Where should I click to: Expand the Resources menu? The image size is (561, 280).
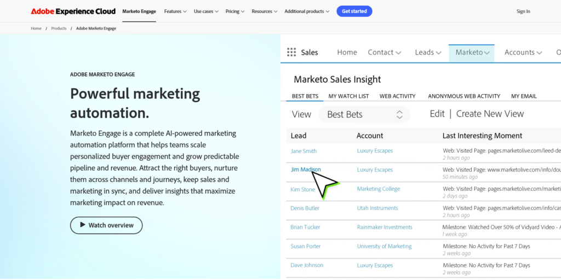point(265,11)
